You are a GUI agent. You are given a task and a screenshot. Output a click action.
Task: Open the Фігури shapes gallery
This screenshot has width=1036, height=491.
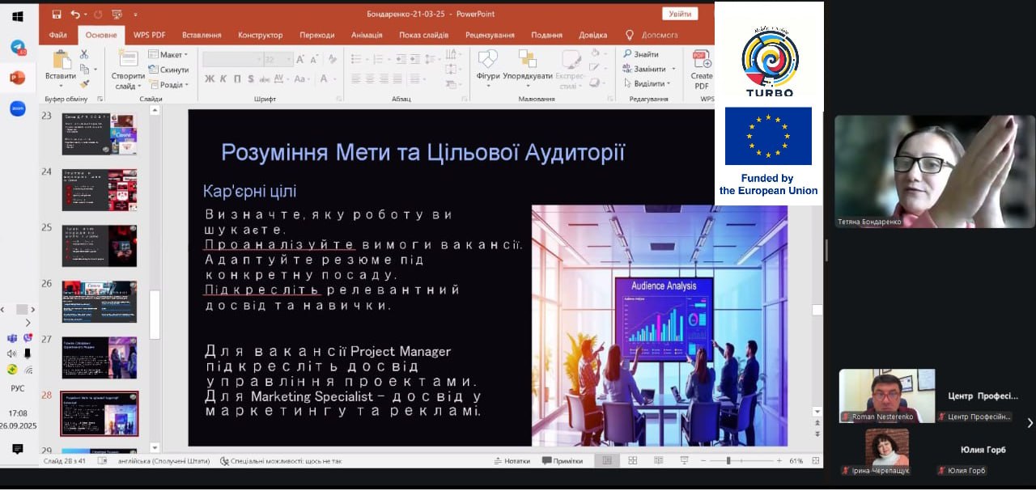coord(488,66)
